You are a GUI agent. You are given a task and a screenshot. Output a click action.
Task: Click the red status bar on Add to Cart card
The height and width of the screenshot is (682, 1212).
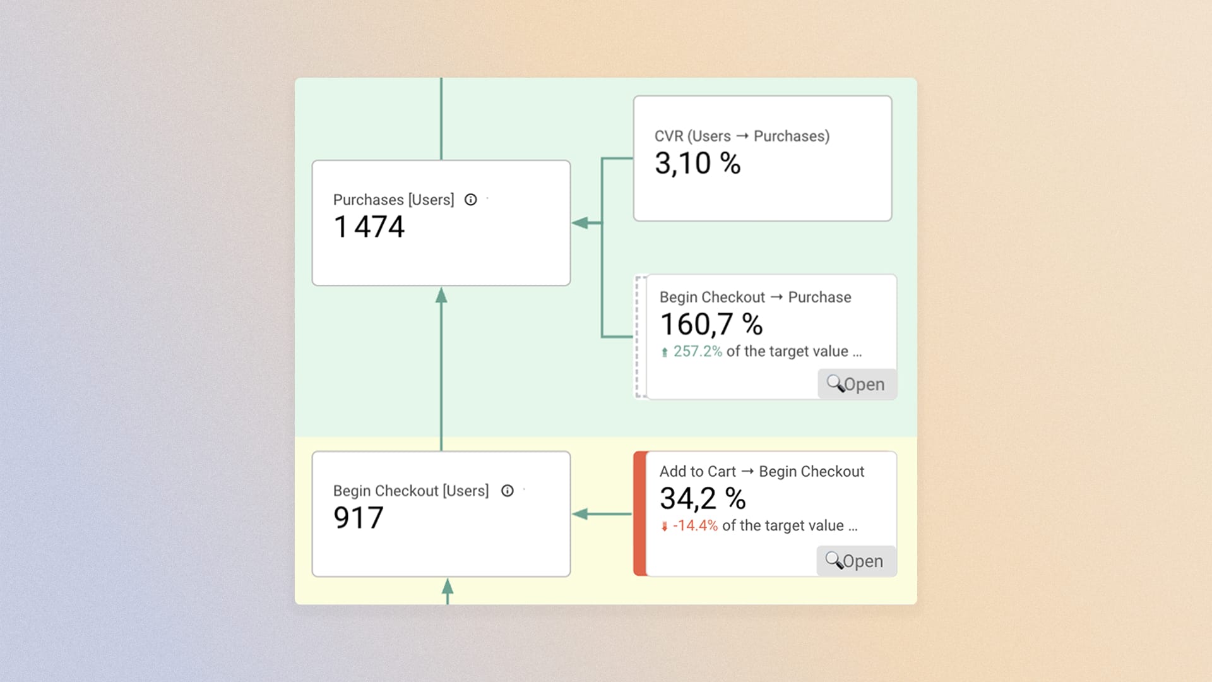[640, 513]
